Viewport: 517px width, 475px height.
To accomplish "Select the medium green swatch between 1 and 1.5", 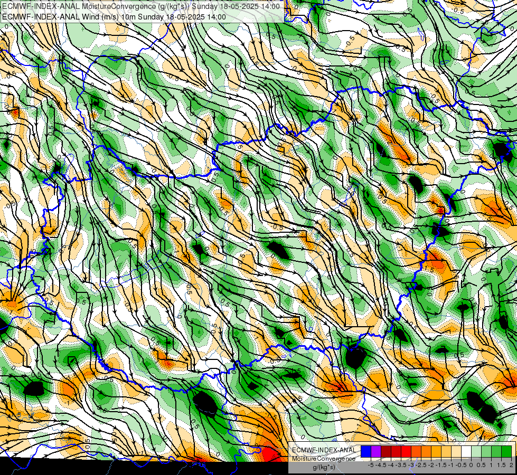I will [x=496, y=451].
